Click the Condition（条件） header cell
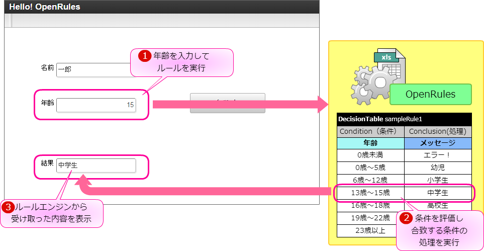Screen dimensions: 484x251 pyautogui.click(x=371, y=131)
